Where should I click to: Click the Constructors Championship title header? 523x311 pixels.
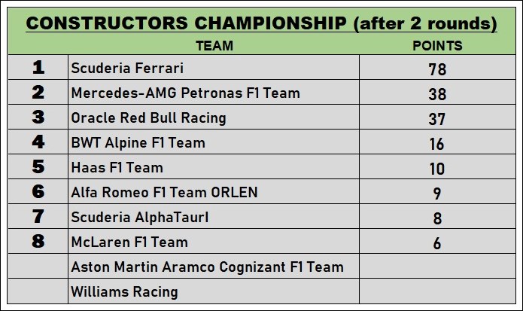coord(261,23)
